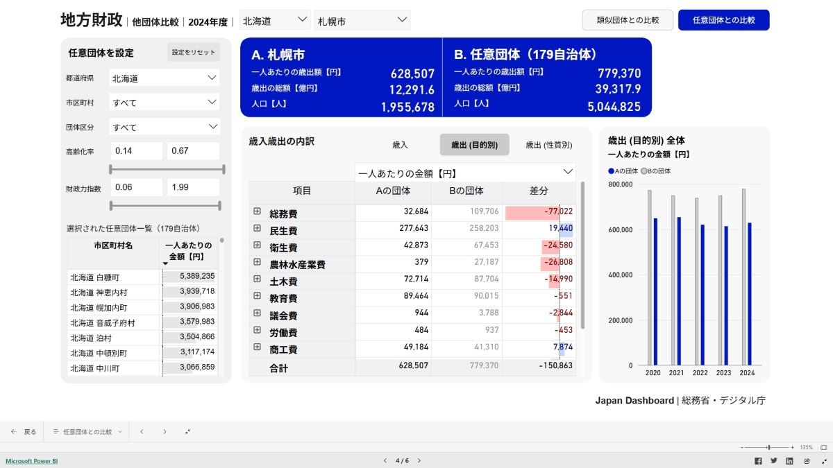Viewport: 833px width, 468px height.
Task: Expand the 農林水産業費 row
Action: 257,262
